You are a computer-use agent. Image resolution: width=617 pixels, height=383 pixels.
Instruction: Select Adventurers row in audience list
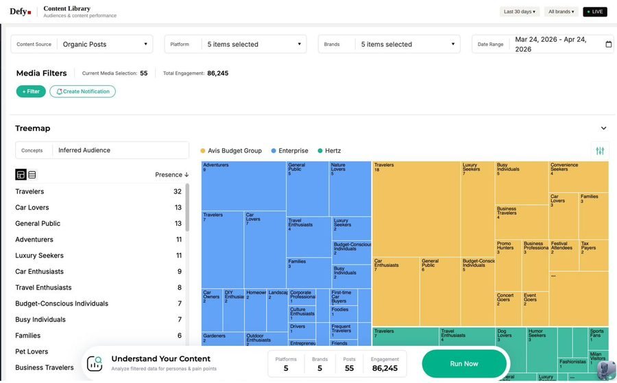[x=98, y=240]
